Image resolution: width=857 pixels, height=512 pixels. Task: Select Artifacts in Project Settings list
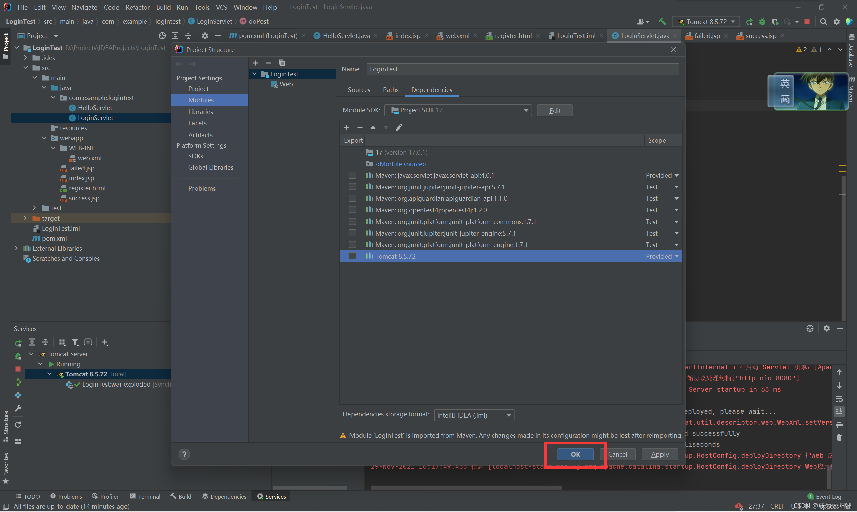[x=200, y=135]
